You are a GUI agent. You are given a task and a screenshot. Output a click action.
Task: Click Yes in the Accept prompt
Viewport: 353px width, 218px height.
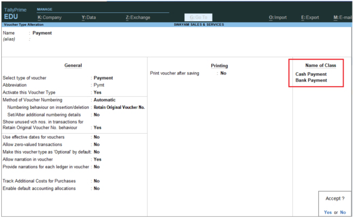[328, 212]
